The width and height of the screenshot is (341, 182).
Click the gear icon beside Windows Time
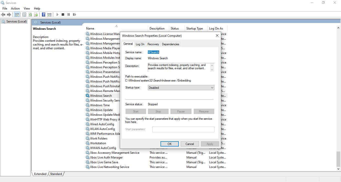click(x=88, y=105)
